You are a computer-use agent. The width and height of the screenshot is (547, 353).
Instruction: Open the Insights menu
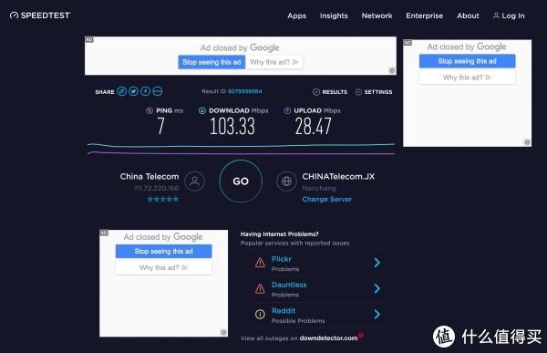(334, 16)
